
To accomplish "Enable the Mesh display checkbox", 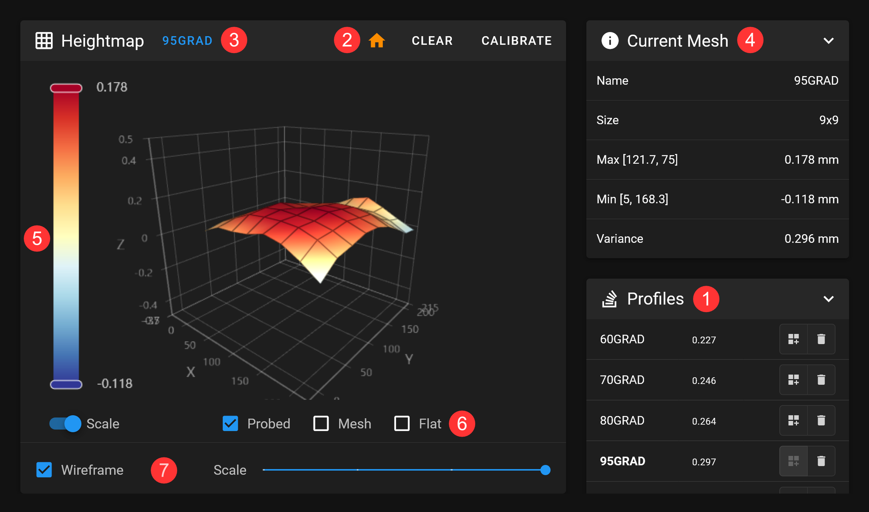I will [321, 423].
